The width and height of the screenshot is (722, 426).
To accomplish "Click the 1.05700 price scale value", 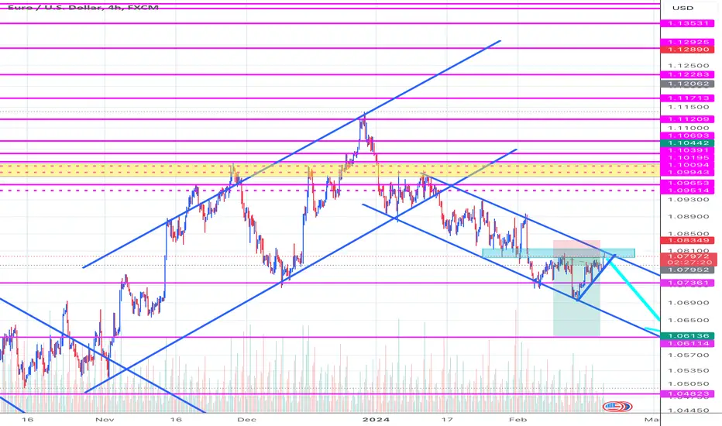I will pyautogui.click(x=689, y=355).
